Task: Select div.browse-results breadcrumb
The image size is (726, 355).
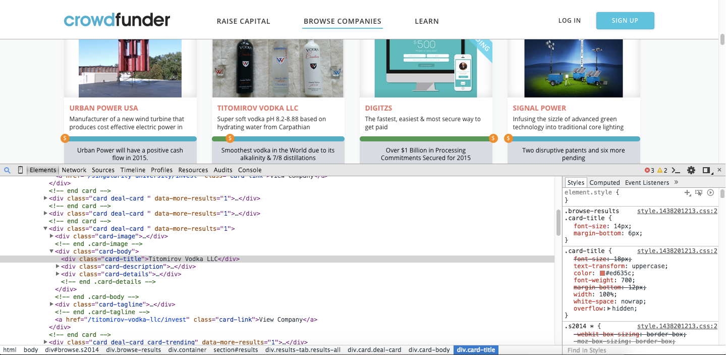Action: point(134,349)
